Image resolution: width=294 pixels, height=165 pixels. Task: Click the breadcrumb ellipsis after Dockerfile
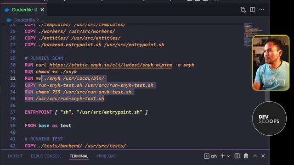click(x=42, y=20)
